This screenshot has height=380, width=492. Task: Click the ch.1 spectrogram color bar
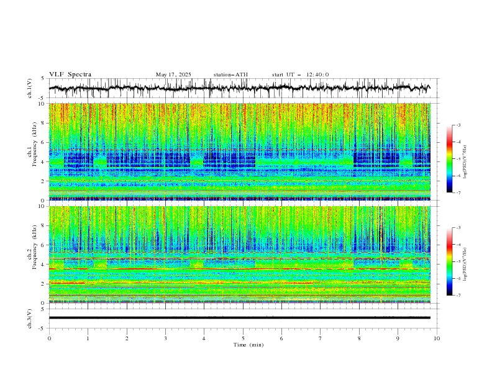pyautogui.click(x=449, y=159)
